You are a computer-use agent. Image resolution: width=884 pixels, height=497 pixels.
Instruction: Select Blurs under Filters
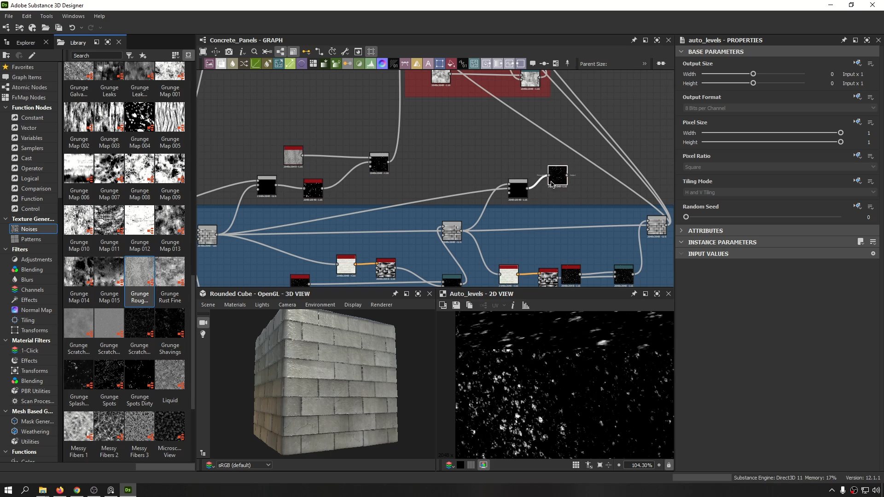[27, 280]
